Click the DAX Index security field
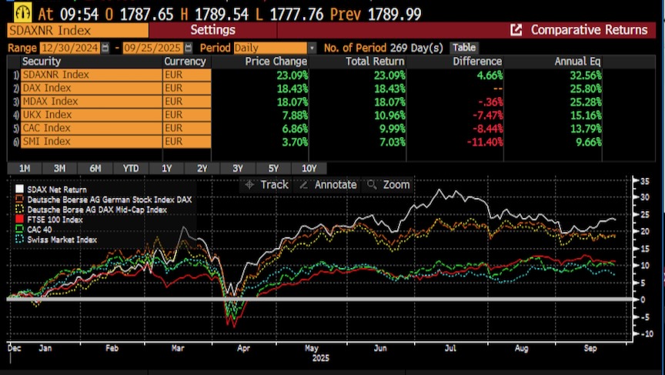 click(91, 89)
